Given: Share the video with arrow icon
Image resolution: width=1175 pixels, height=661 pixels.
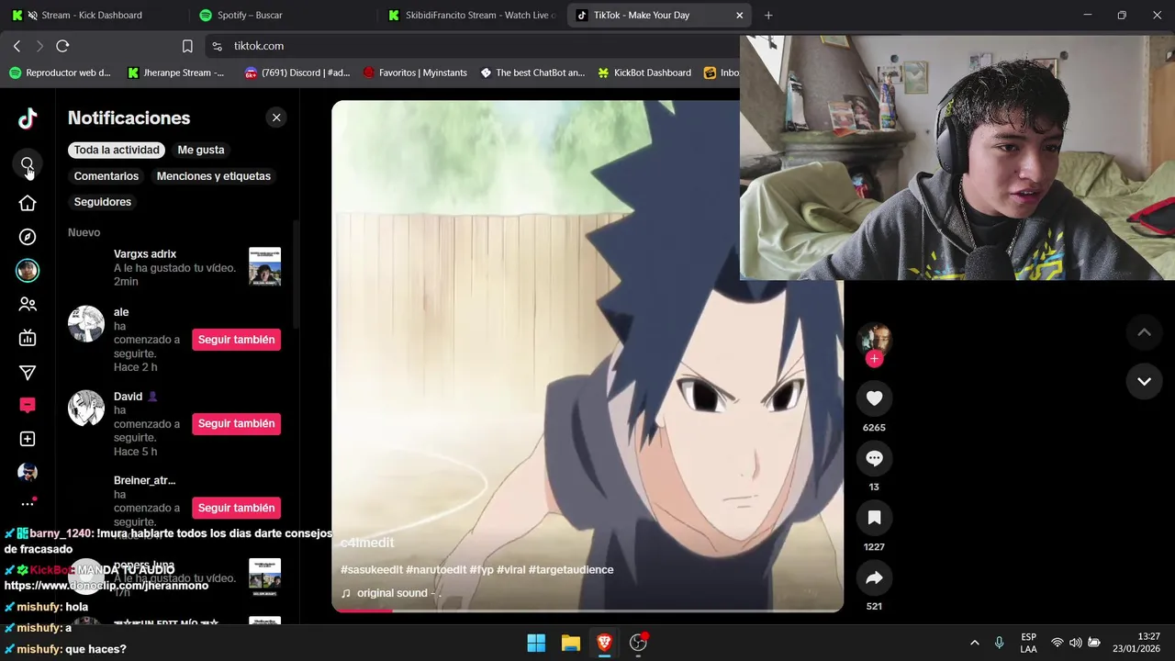Looking at the screenshot, I should point(874,577).
